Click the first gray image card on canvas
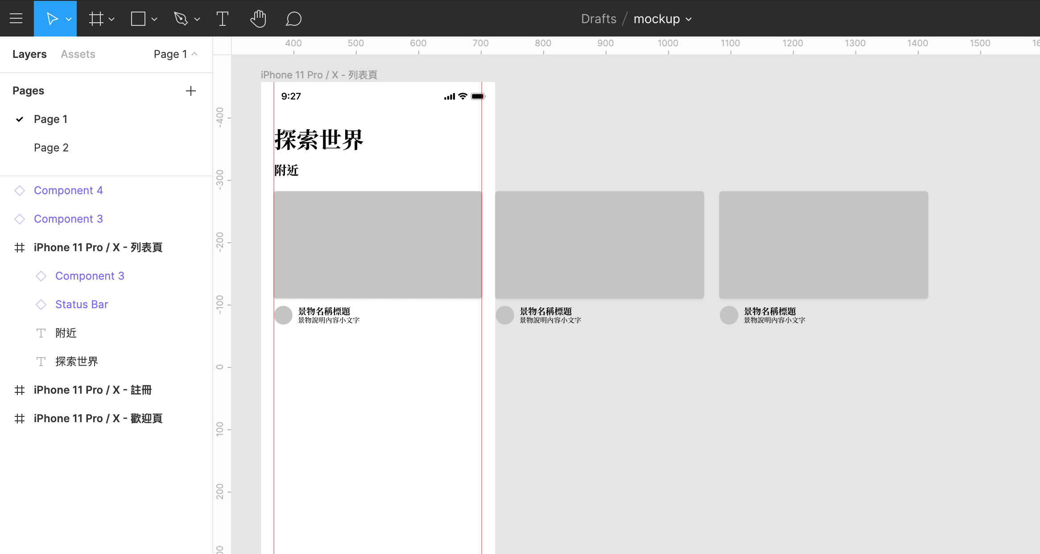This screenshot has height=554, width=1040. (378, 244)
